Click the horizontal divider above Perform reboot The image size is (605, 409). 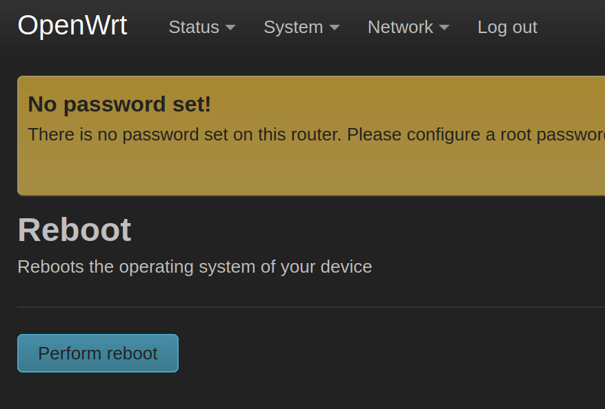point(310,307)
